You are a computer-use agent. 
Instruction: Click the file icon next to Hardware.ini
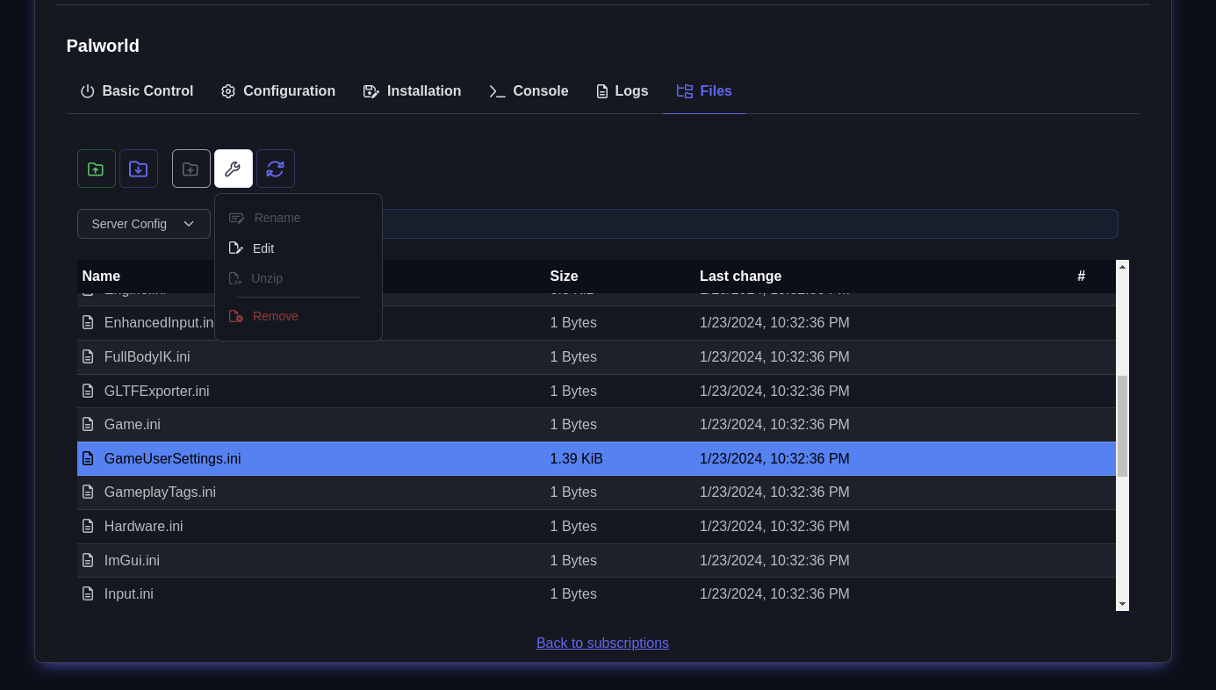(88, 526)
